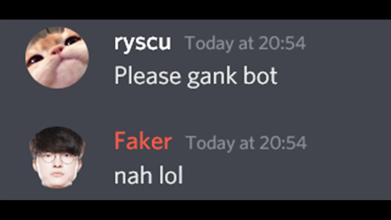This screenshot has width=391, height=220.
Task: Select timestamp on ryscu's message
Action: pyautogui.click(x=245, y=43)
